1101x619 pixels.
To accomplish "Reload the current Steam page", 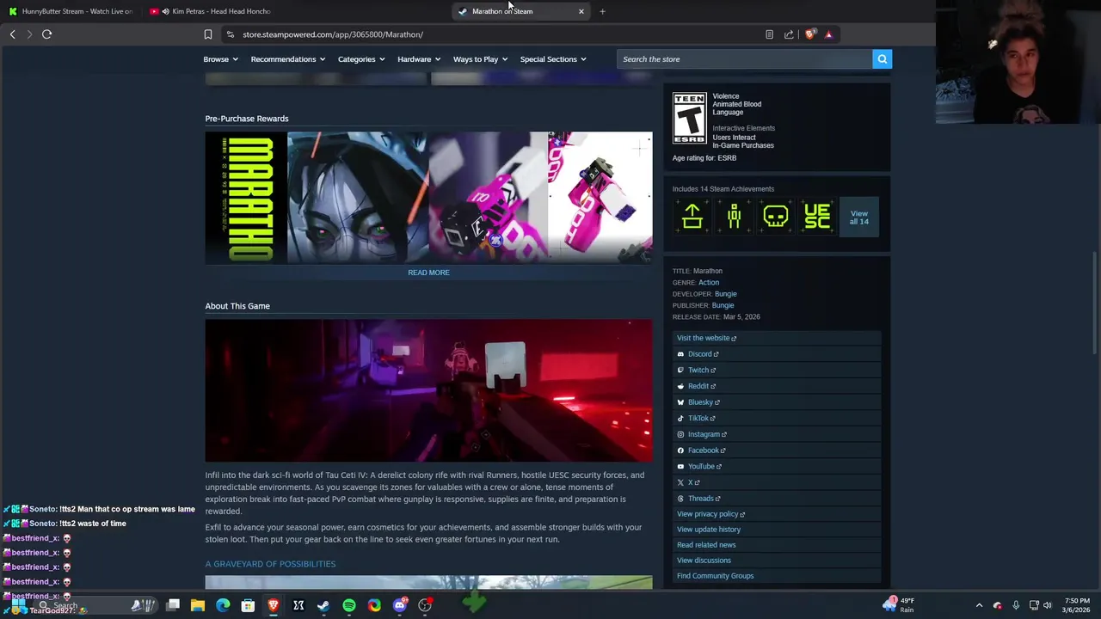I will pos(46,34).
